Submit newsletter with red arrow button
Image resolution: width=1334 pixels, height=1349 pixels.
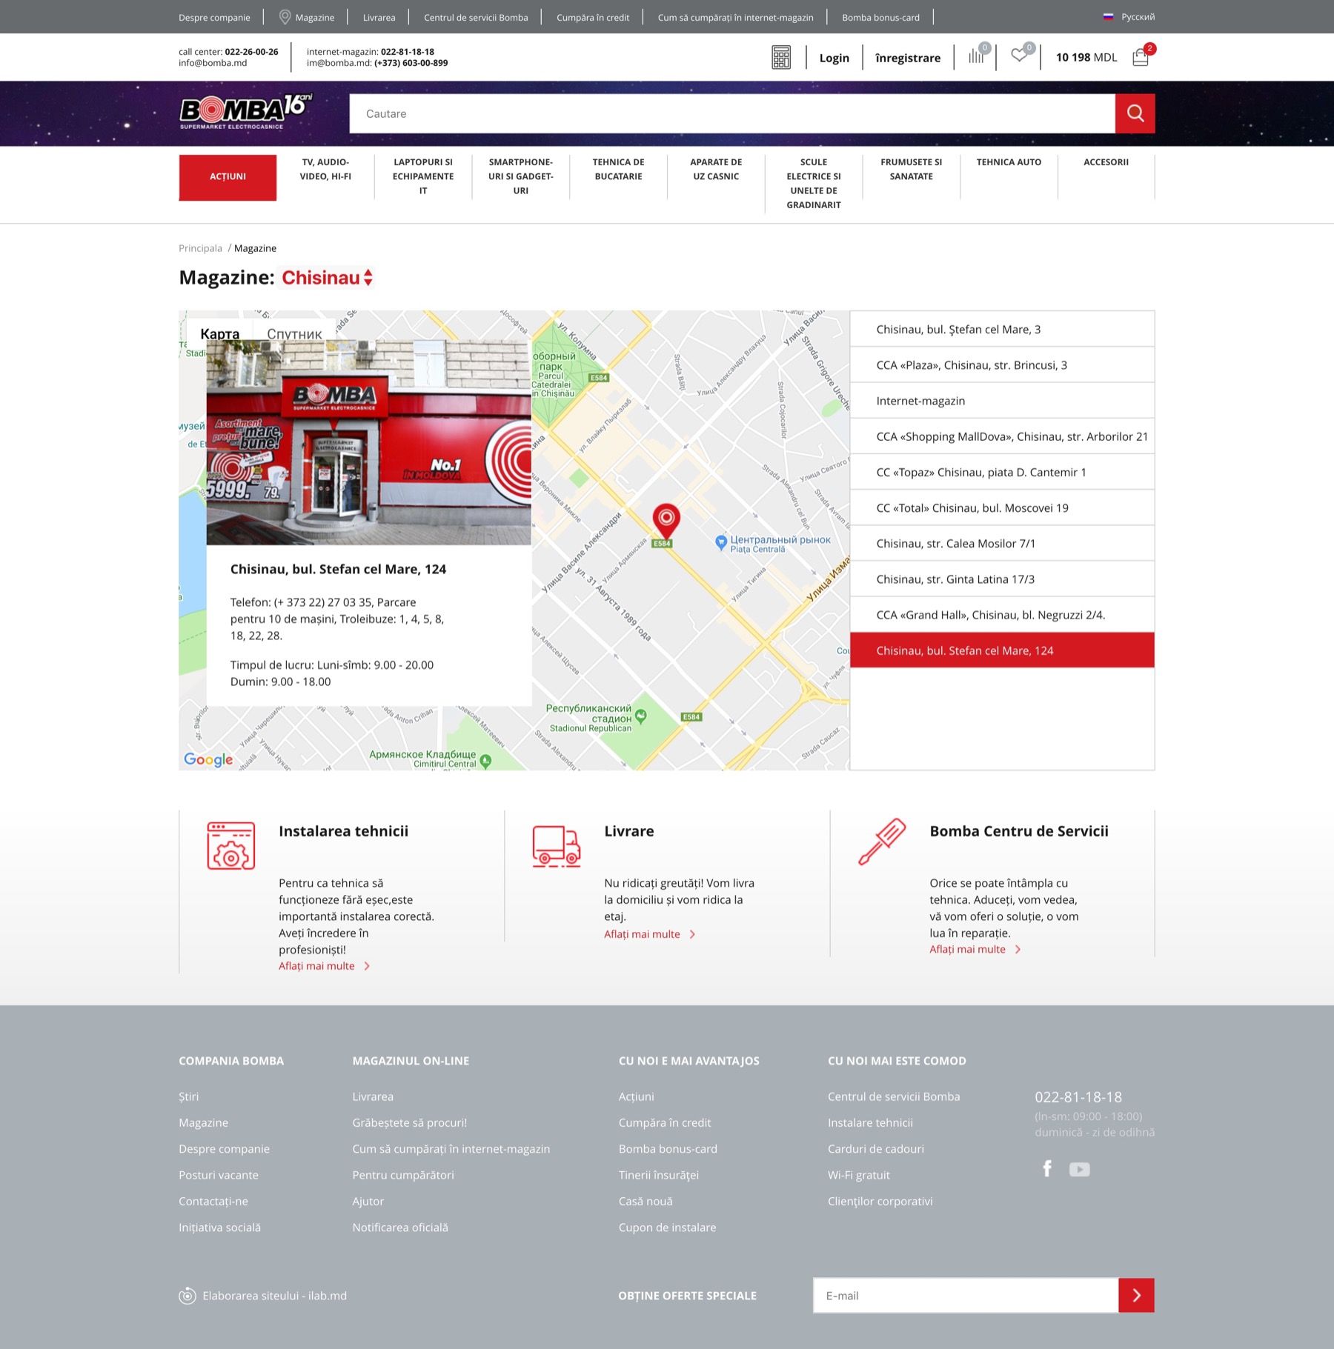pyautogui.click(x=1136, y=1295)
